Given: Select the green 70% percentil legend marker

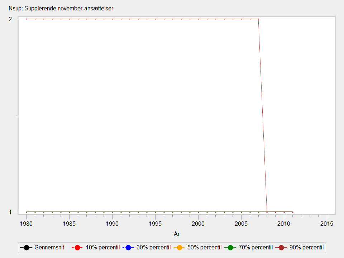Looking at the screenshot, I should click(230, 247).
